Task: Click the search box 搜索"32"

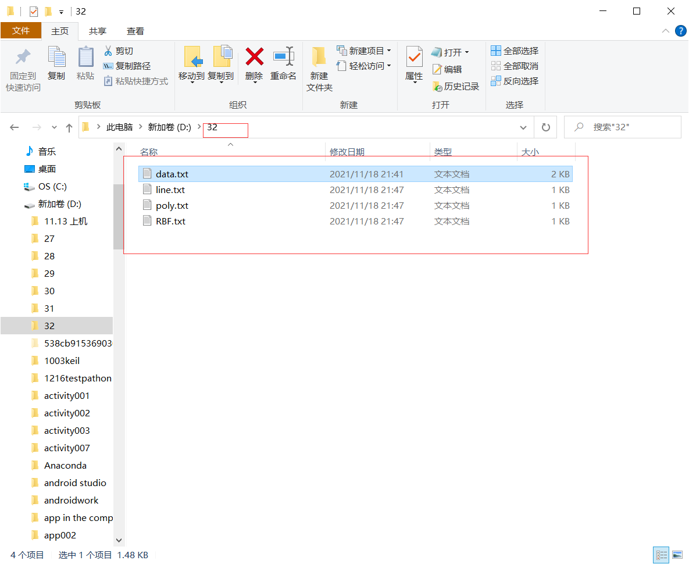Action: 623,127
